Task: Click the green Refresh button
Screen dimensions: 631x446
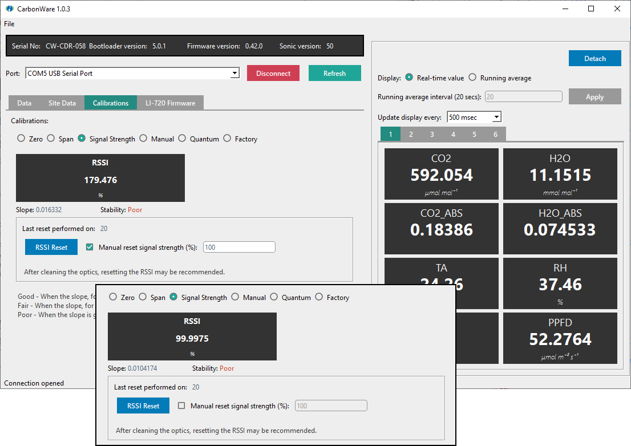Action: coord(335,73)
